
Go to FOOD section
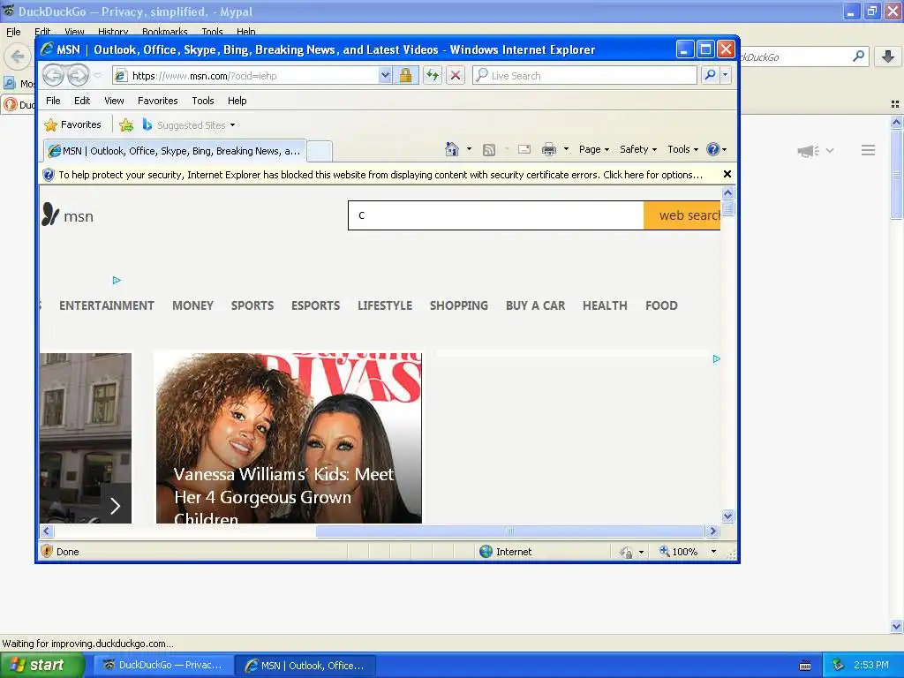(x=661, y=305)
